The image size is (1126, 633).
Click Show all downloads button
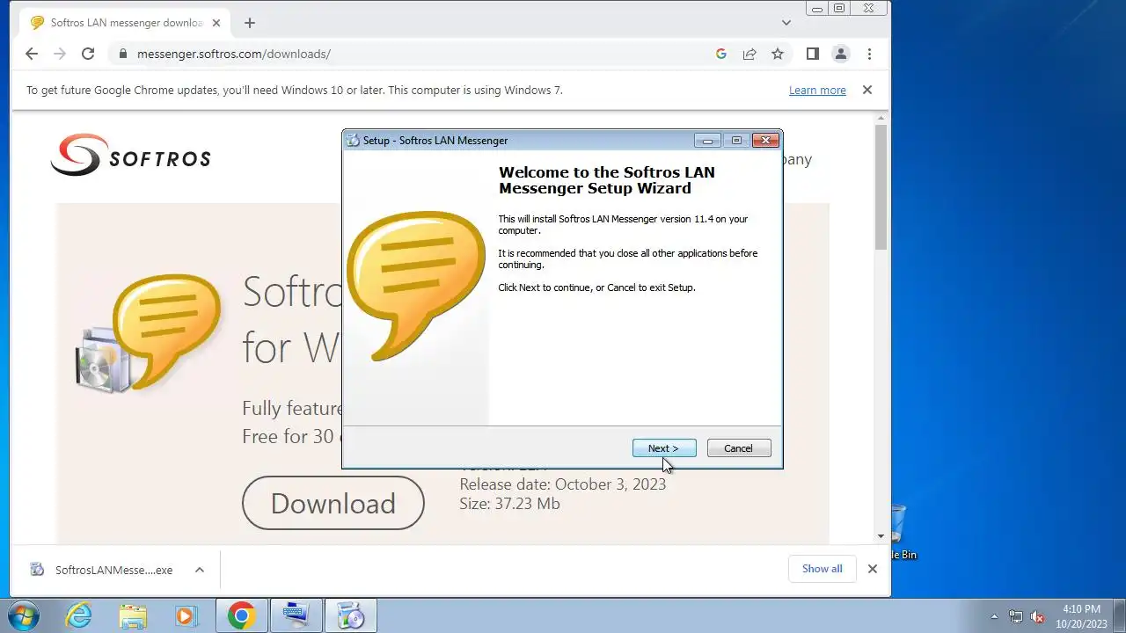click(x=822, y=569)
